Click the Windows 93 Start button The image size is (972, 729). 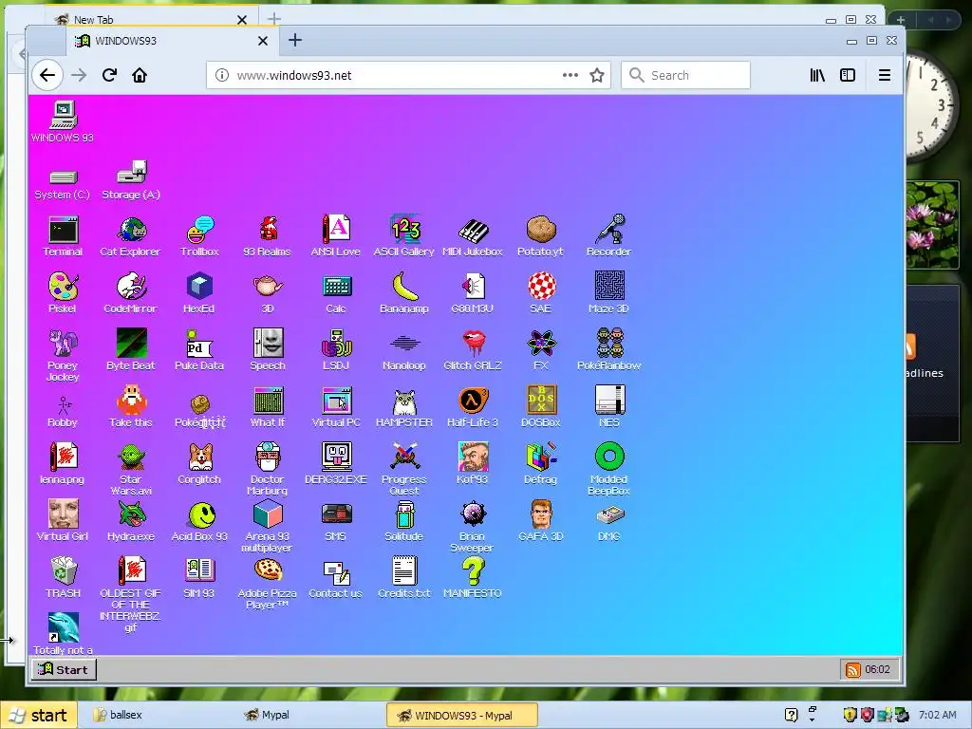point(64,669)
